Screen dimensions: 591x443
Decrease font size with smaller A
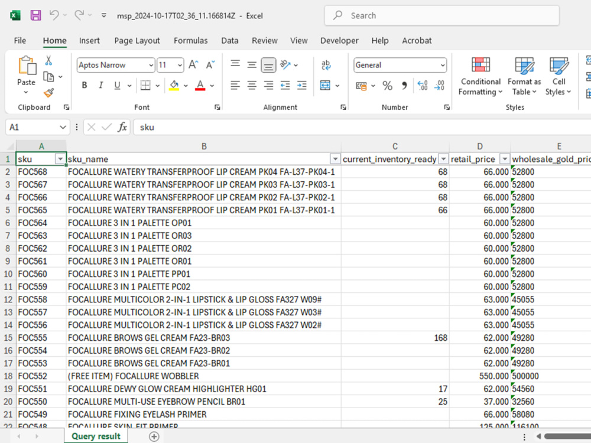[210, 65]
